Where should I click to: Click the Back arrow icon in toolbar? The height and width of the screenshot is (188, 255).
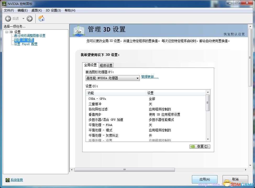[8, 19]
